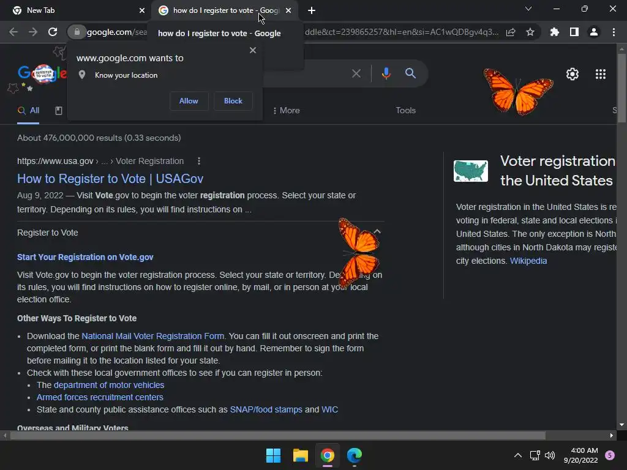Open the tab search chevron
627x470 pixels.
(x=528, y=9)
